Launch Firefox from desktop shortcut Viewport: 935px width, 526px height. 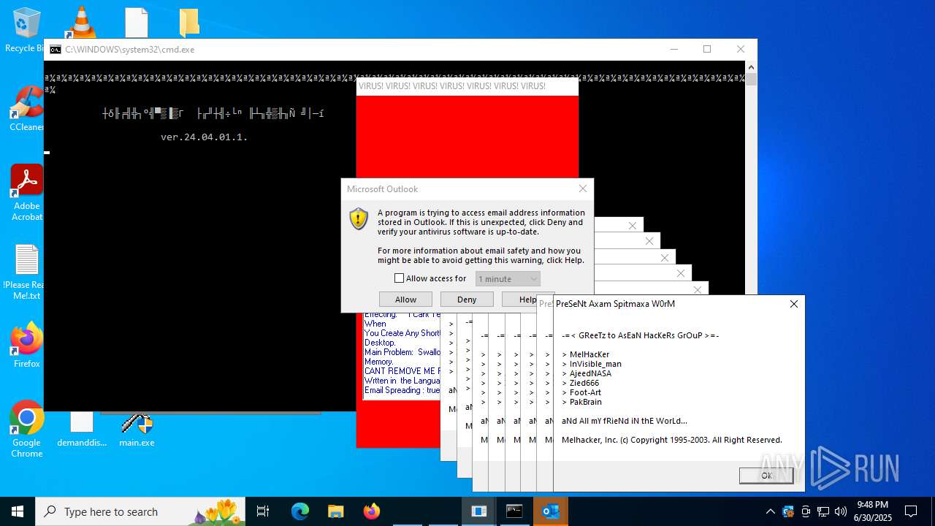coord(26,344)
